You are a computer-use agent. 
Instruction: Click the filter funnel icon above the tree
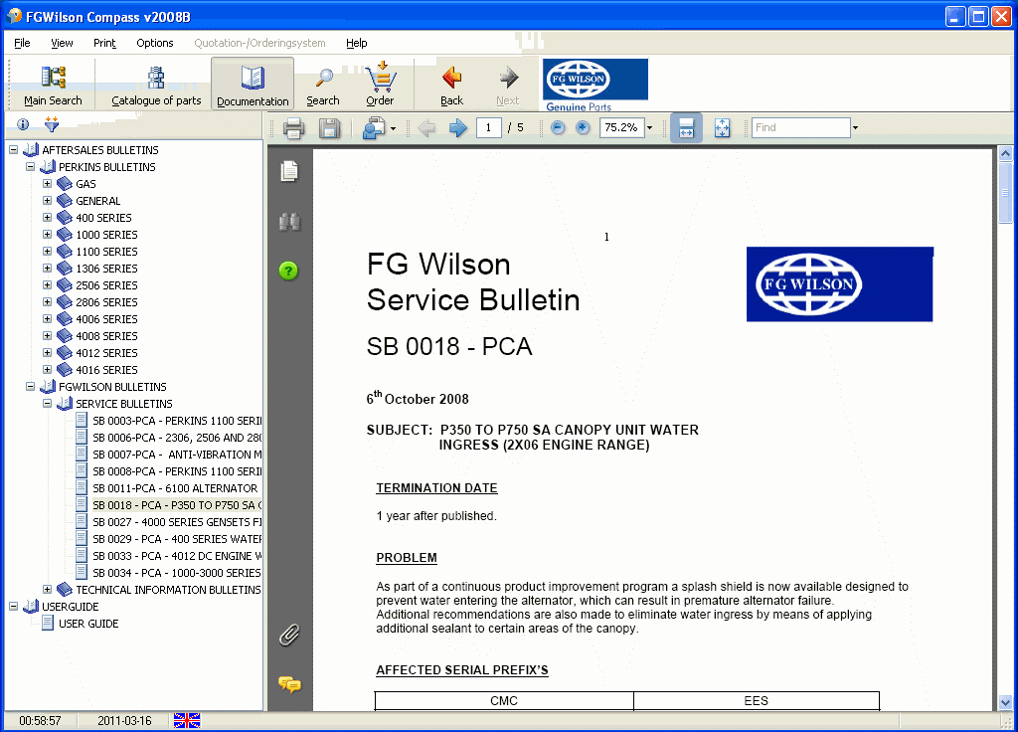click(52, 124)
